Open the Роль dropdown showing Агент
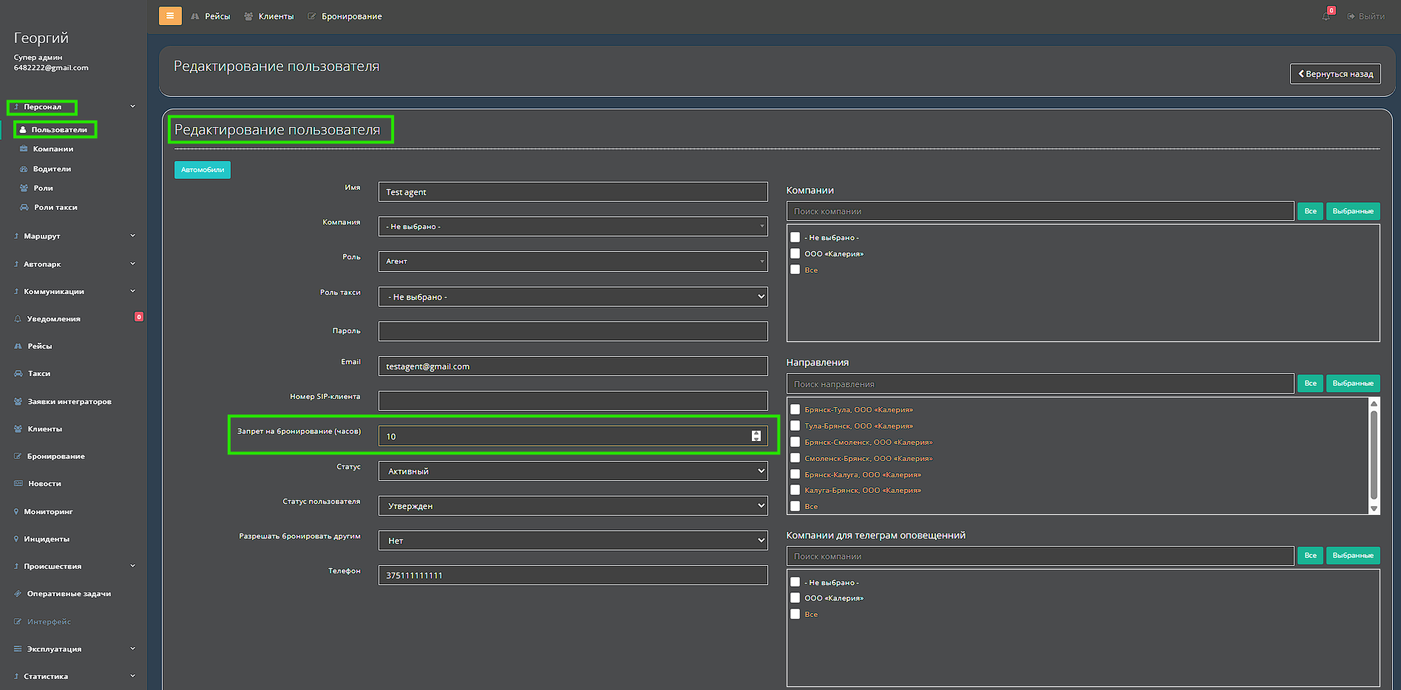Screen dimensions: 1401x690 click(572, 262)
